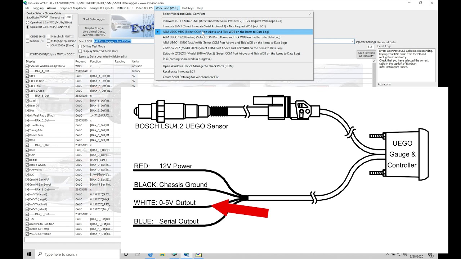Open the Reflash ECU menu

click(125, 8)
